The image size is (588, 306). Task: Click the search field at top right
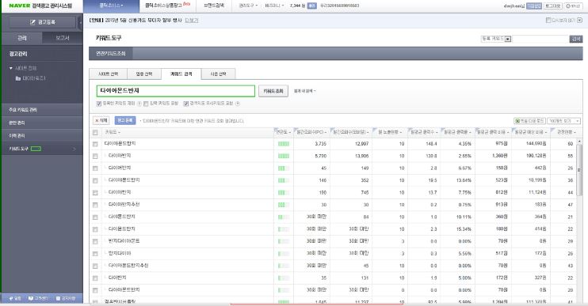tap(540, 39)
